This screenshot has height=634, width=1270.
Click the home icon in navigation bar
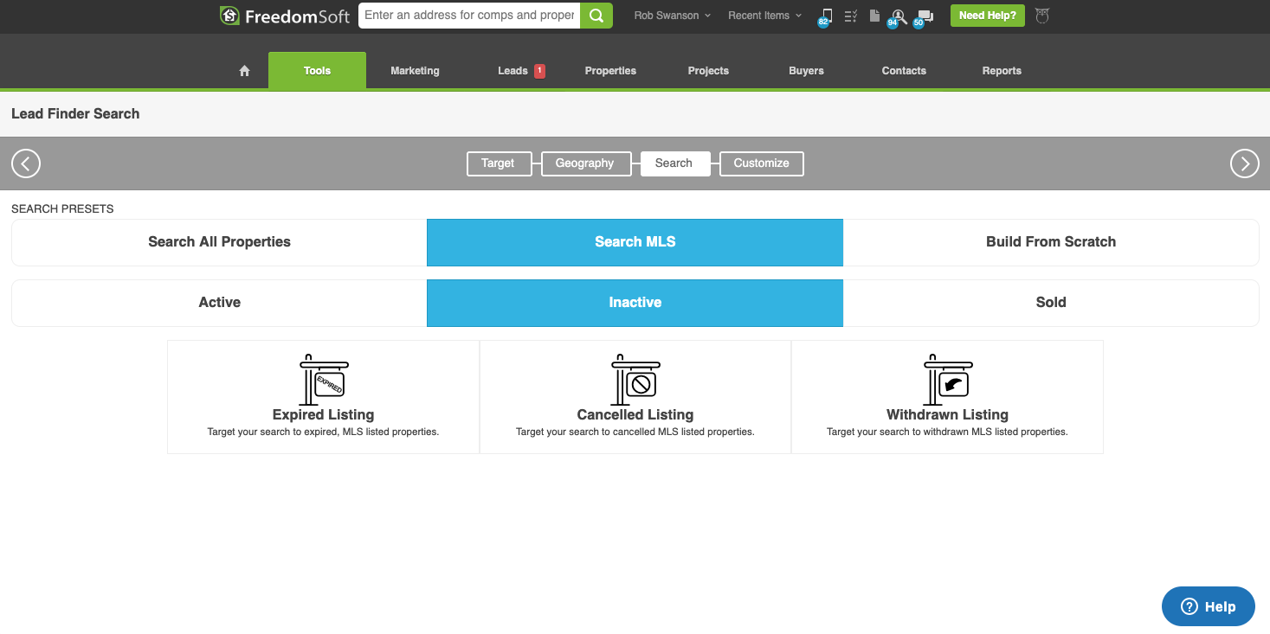pyautogui.click(x=244, y=71)
